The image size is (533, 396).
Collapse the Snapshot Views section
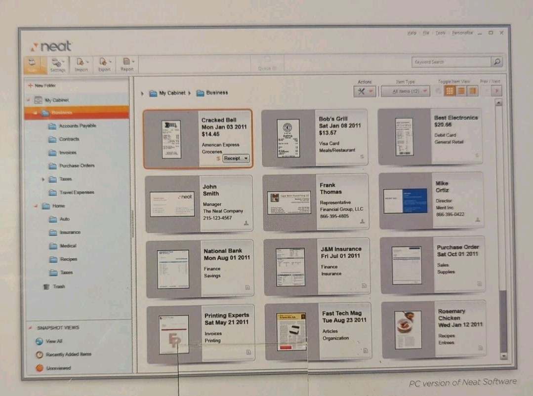[30, 328]
